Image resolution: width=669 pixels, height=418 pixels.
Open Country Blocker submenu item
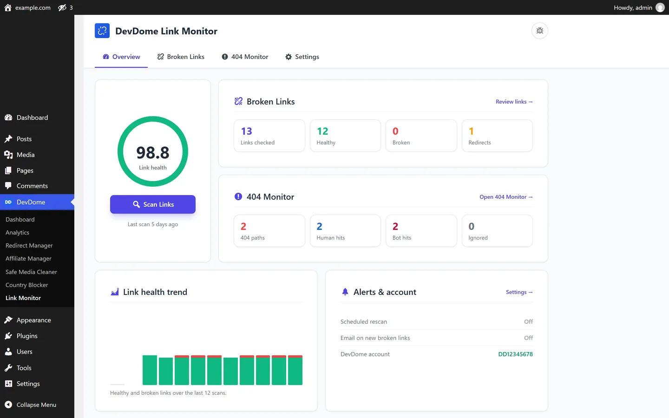[27, 285]
